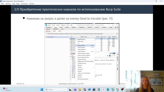Choose Delete item in the context menu
This screenshot has height=92, width=164.
point(85,69)
